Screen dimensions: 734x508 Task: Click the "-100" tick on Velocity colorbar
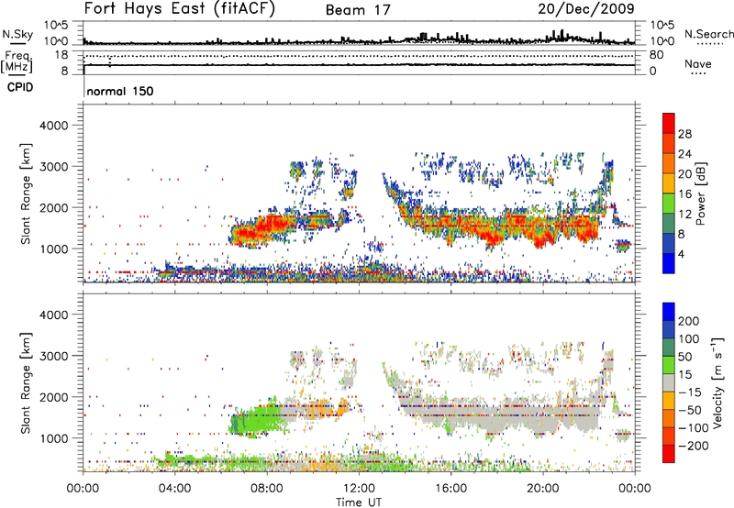click(x=694, y=427)
